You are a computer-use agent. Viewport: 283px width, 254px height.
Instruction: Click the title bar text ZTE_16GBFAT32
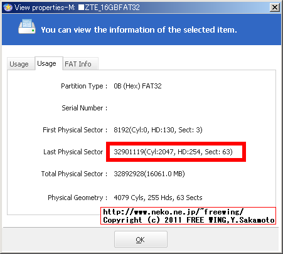point(112,8)
